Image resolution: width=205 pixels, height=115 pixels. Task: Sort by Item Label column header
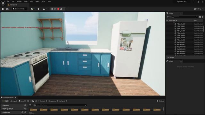tap(173, 20)
